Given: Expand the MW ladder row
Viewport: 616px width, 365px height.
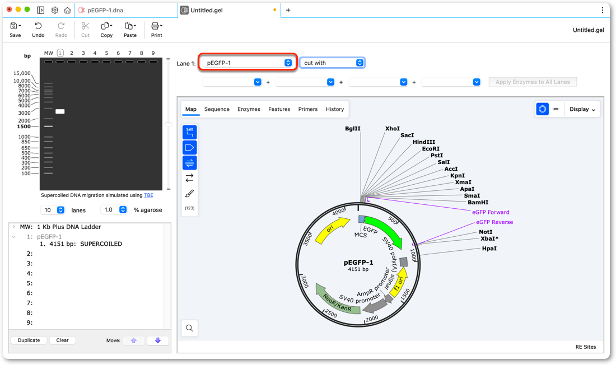Looking at the screenshot, I should (14, 227).
